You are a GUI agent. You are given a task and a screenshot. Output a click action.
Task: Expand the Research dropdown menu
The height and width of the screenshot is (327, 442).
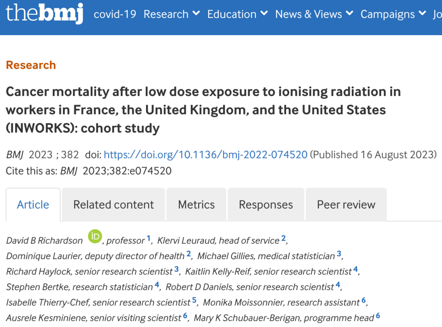coord(171,14)
